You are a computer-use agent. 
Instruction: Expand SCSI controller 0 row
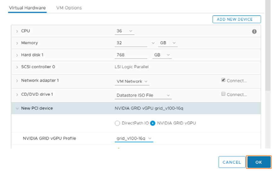pos(17,67)
